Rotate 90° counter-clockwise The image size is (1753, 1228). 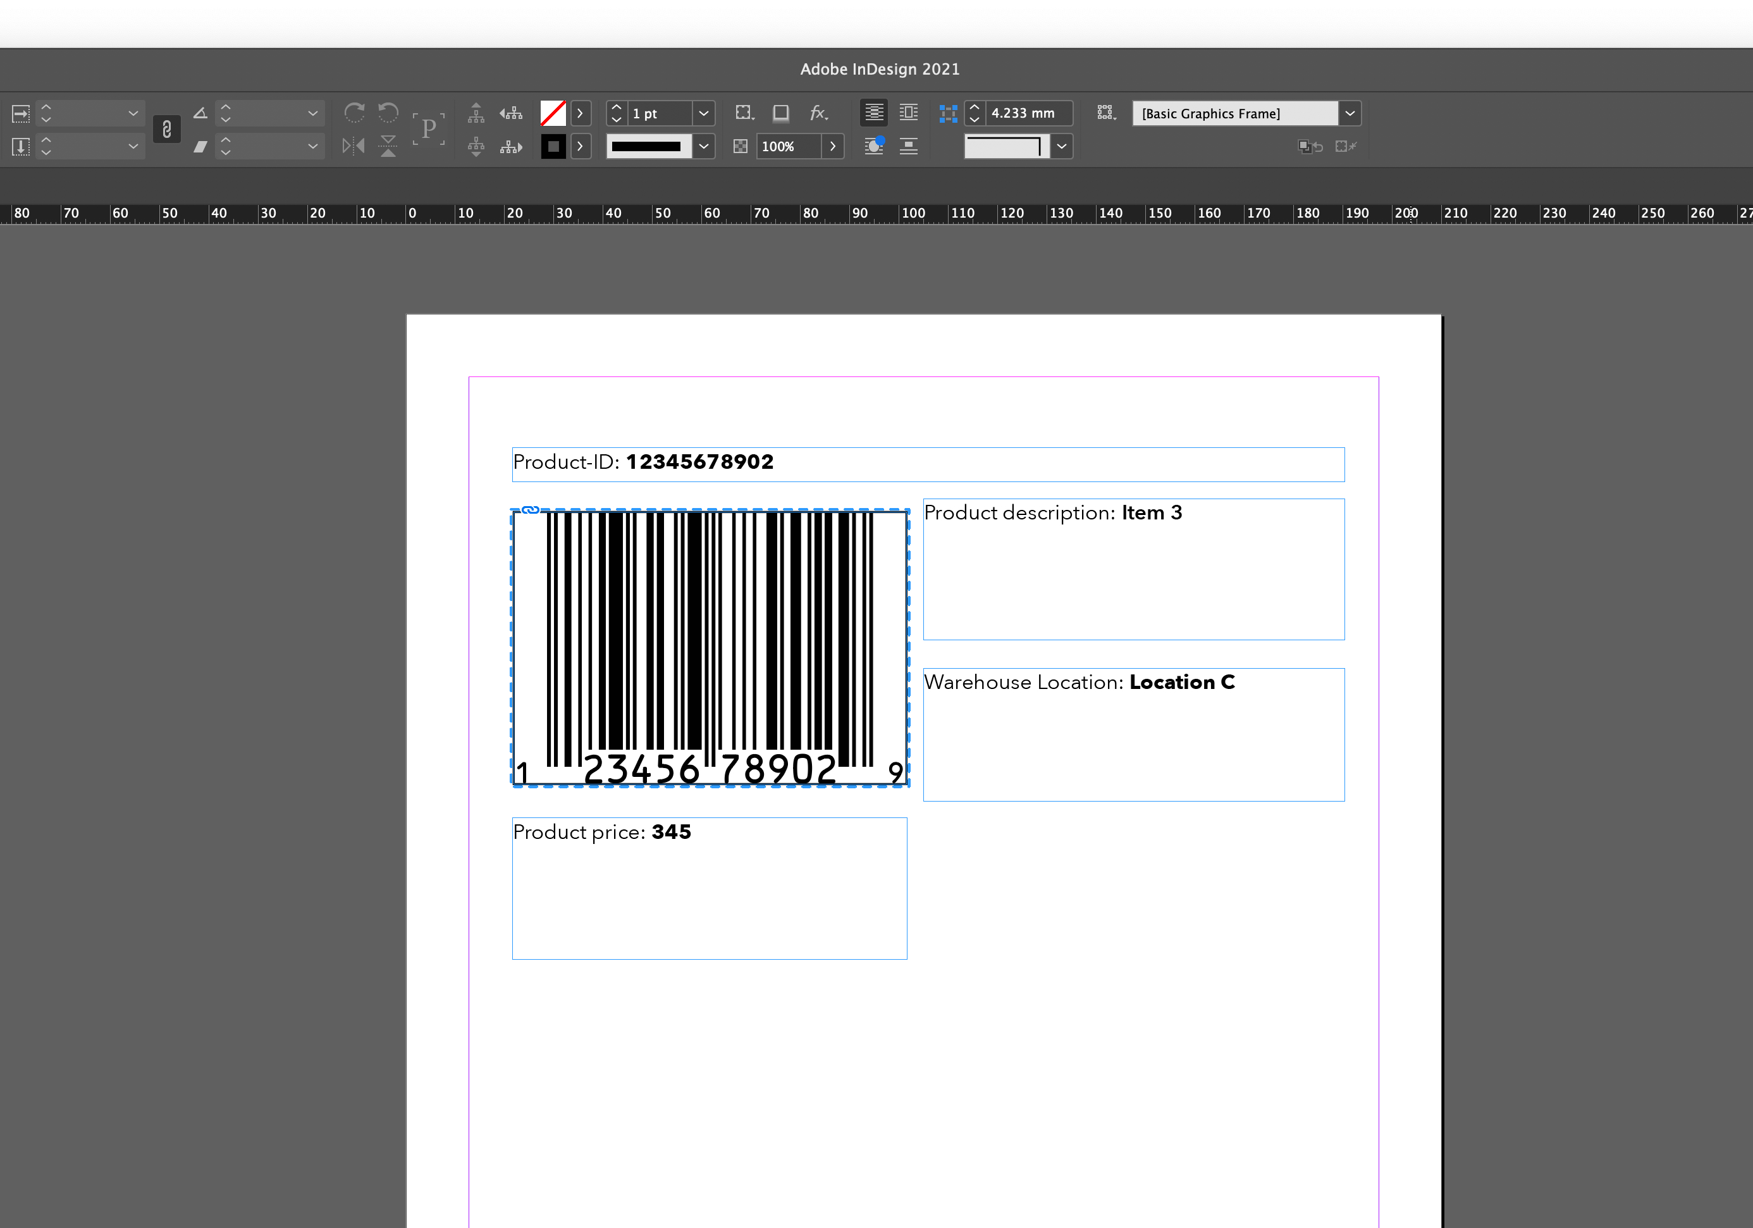389,113
